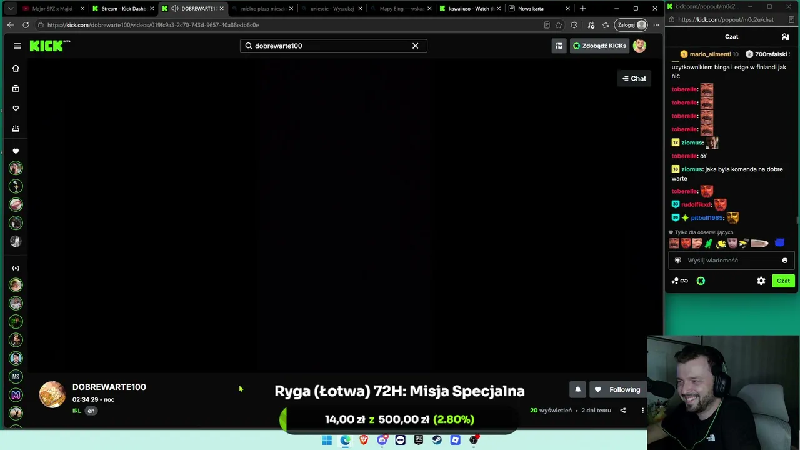The width and height of the screenshot is (800, 450).
Task: Open chat users list icon in popout
Action: pos(786,37)
